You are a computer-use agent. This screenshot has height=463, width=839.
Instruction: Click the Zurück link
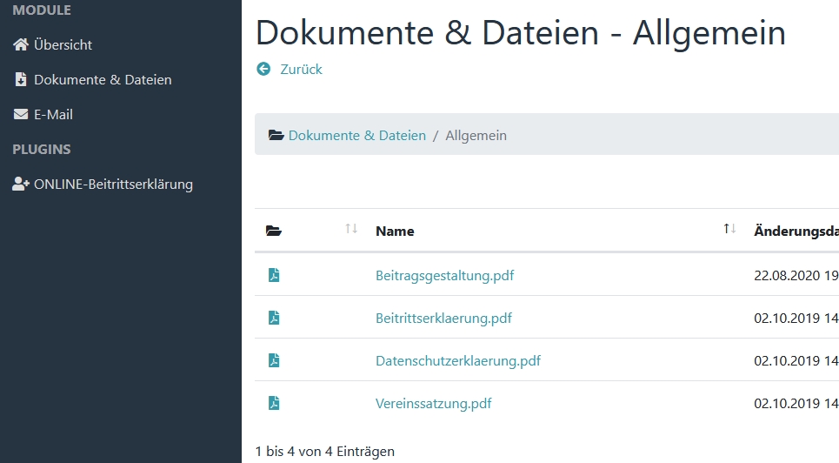[x=301, y=69]
